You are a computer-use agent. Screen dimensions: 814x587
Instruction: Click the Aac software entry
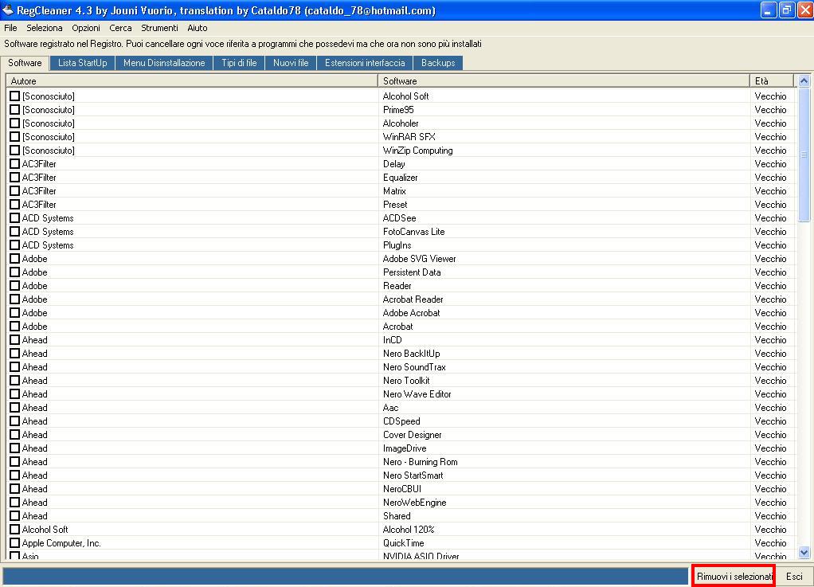click(390, 408)
